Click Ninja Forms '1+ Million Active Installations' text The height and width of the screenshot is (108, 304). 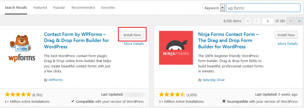[x=181, y=101]
